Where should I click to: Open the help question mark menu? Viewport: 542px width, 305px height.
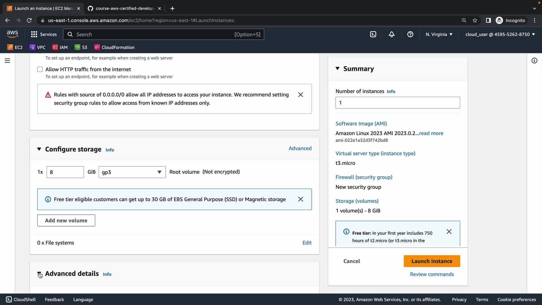[x=410, y=34]
